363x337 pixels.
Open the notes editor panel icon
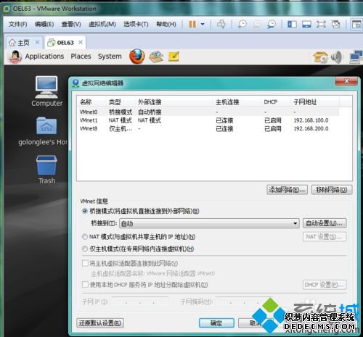coord(174,57)
